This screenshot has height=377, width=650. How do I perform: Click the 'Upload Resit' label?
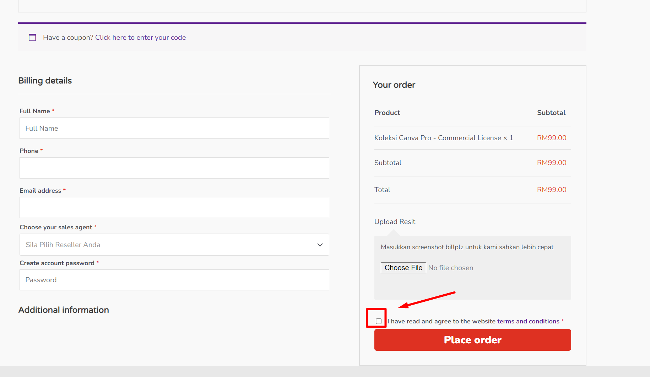click(x=395, y=222)
